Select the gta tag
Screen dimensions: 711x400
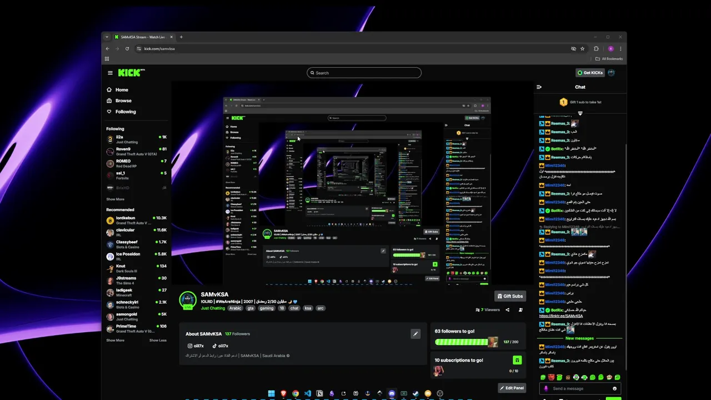(x=251, y=308)
